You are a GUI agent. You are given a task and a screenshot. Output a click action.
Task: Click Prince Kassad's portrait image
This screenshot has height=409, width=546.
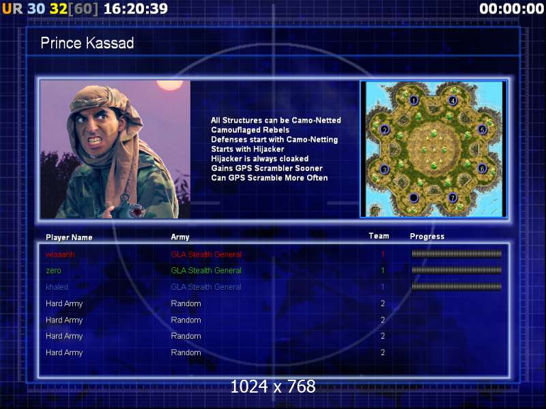point(115,149)
